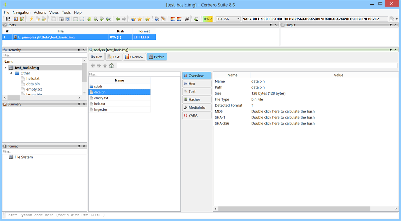
Task: Collapse the Other folder node in Hierarchy
Action: 11,73
